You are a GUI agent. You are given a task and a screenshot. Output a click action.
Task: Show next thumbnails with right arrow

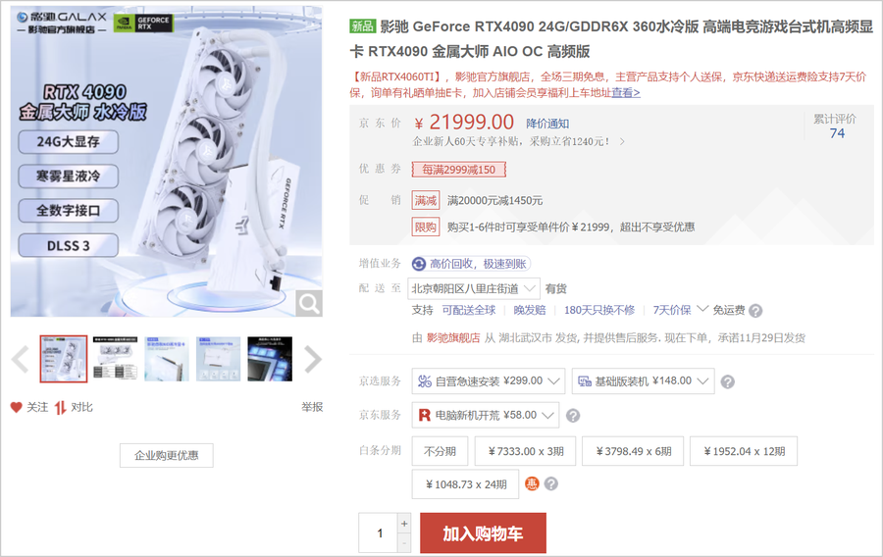(313, 360)
